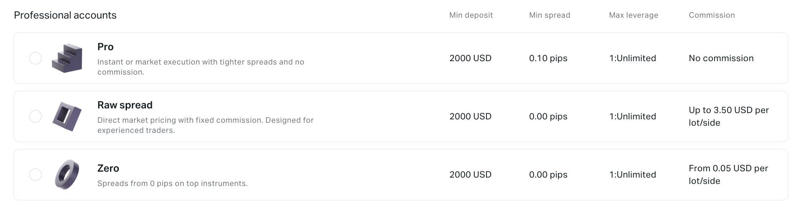The width and height of the screenshot is (801, 213).
Task: Click the Min deposit column header
Action: (x=471, y=15)
